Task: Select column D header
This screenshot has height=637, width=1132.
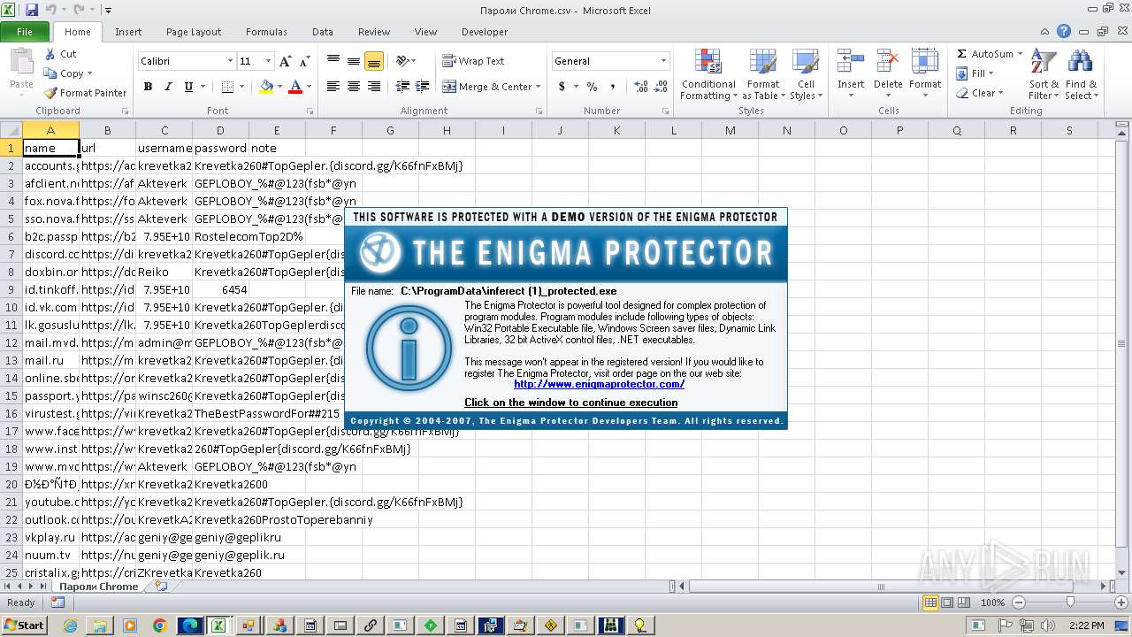Action: point(220,130)
